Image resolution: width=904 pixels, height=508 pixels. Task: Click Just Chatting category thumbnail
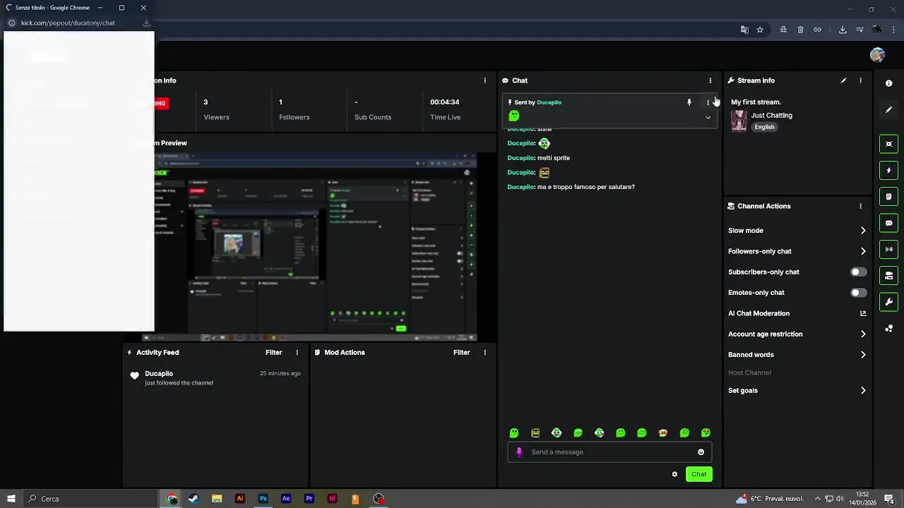(739, 121)
